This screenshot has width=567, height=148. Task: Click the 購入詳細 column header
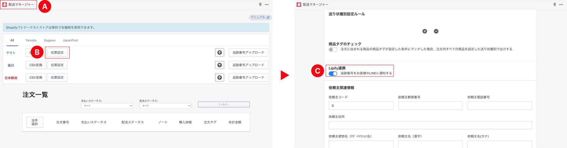(185, 122)
